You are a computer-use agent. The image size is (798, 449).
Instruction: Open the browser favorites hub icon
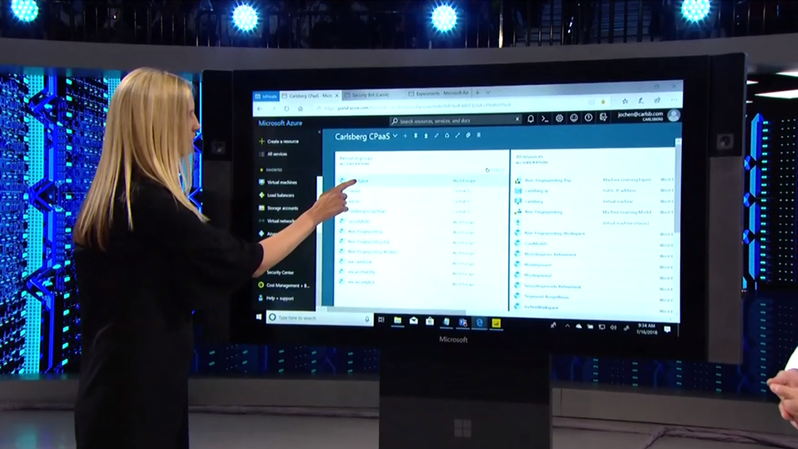coord(625,101)
